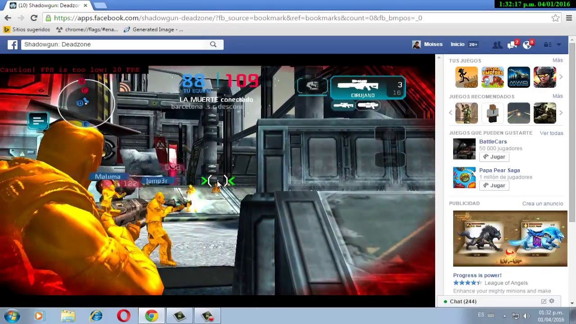Viewport: 576px width, 324px height.
Task: Open Facebook friend requests icon
Action: tap(497, 45)
